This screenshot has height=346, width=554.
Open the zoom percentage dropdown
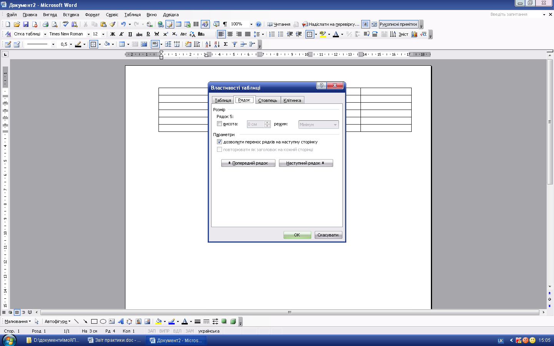[251, 24]
